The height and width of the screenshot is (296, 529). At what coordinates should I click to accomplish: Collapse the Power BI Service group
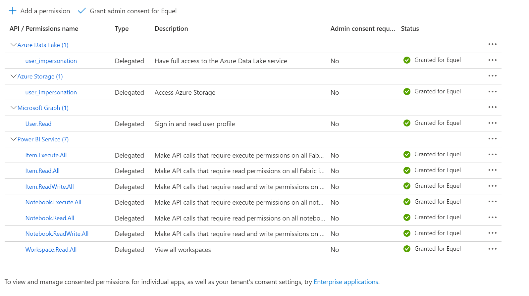[14, 139]
